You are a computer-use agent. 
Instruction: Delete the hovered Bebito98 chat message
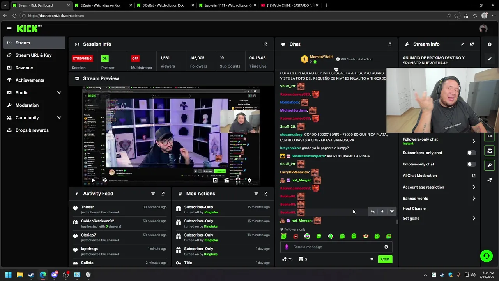click(392, 212)
